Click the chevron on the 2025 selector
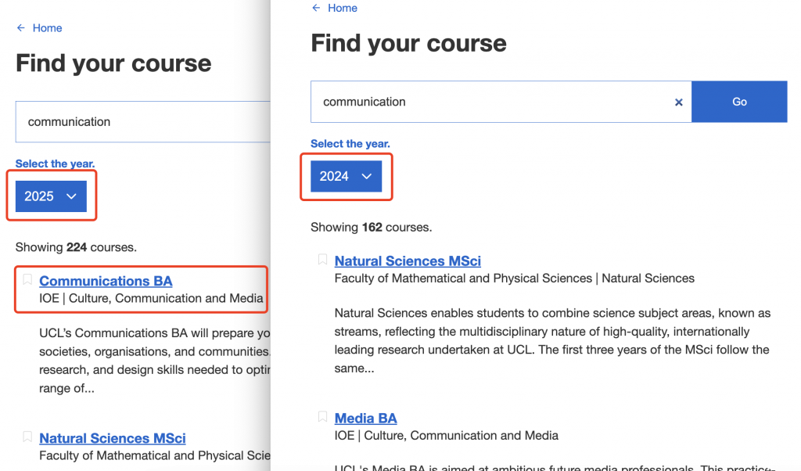Viewport: 801px width, 471px height. pyautogui.click(x=71, y=196)
